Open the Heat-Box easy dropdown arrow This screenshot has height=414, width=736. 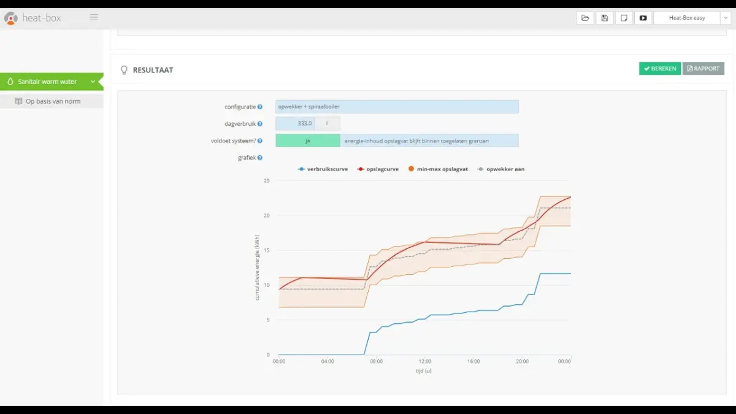(726, 18)
